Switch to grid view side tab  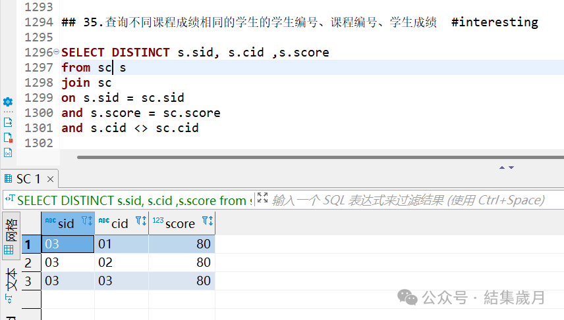pos(11,236)
